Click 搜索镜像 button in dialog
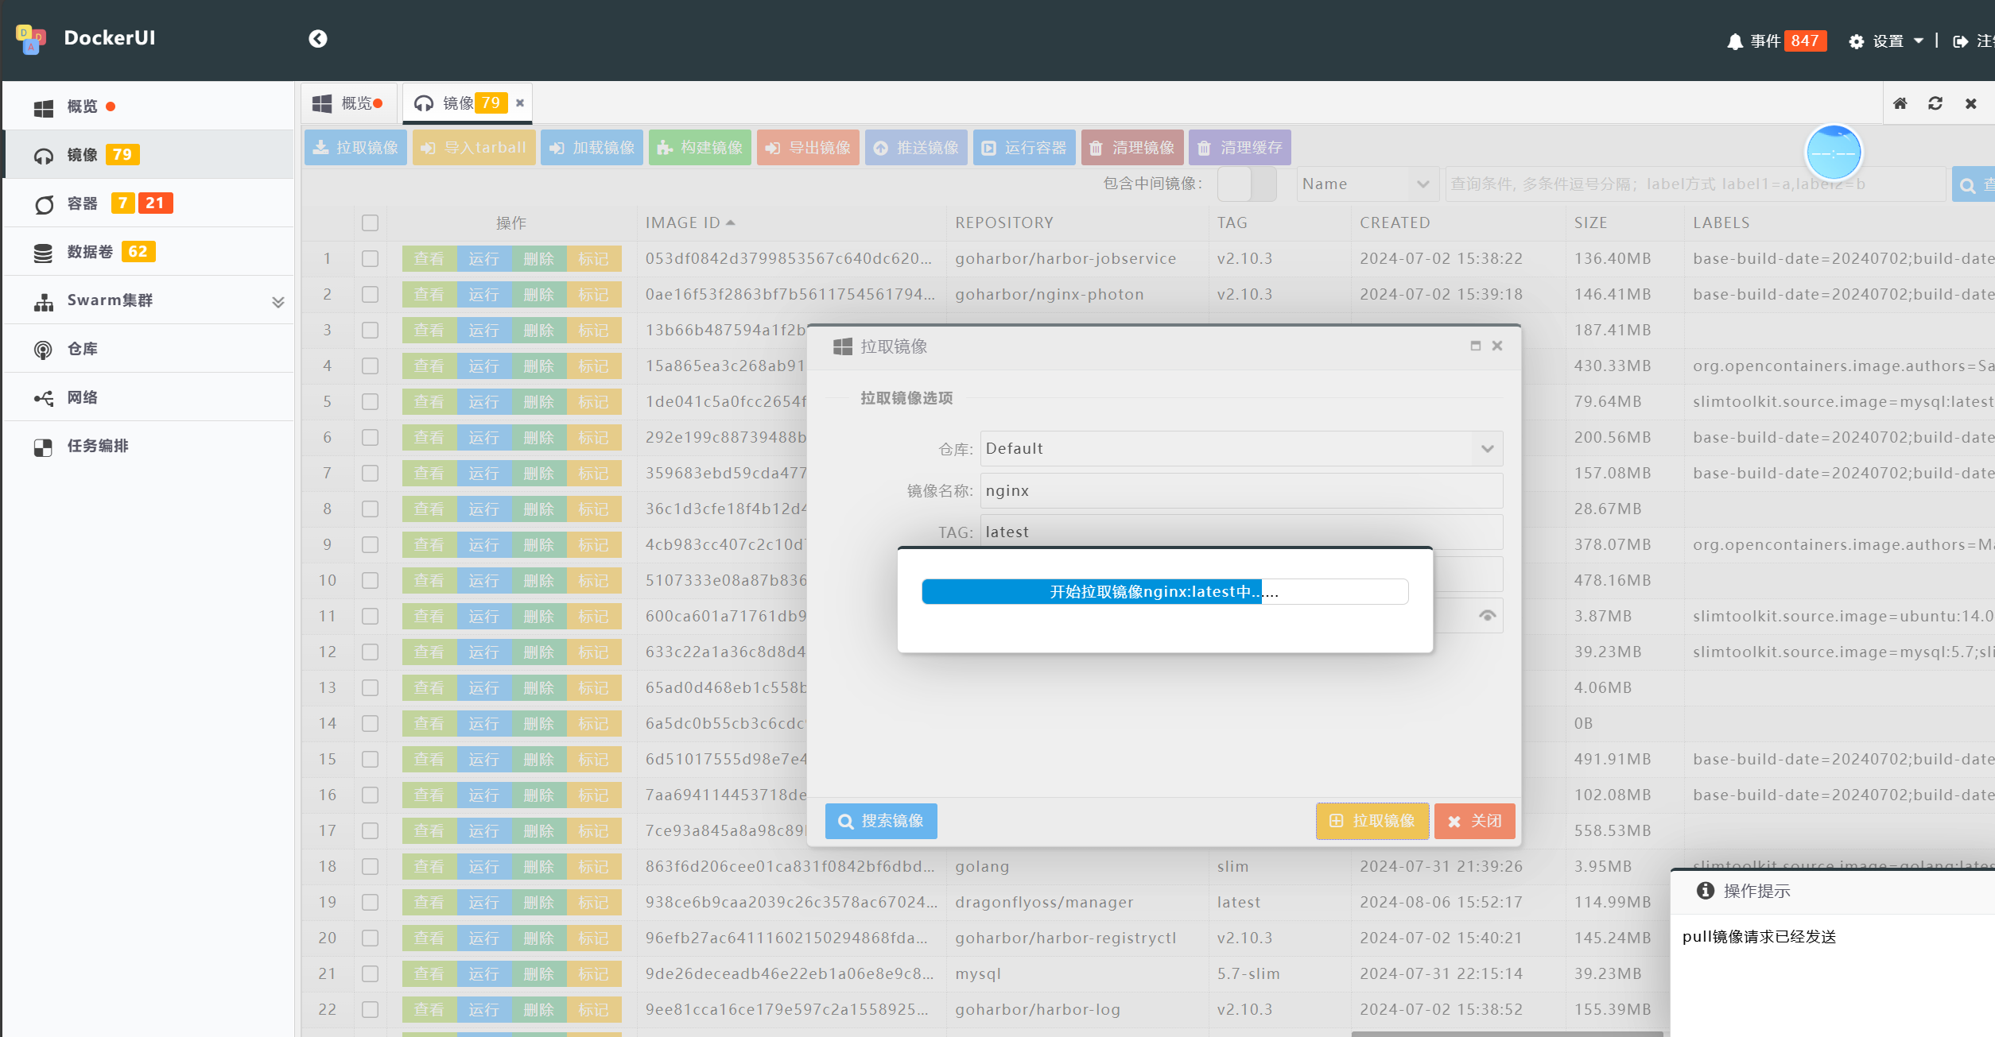This screenshot has height=1037, width=1995. coord(881,821)
